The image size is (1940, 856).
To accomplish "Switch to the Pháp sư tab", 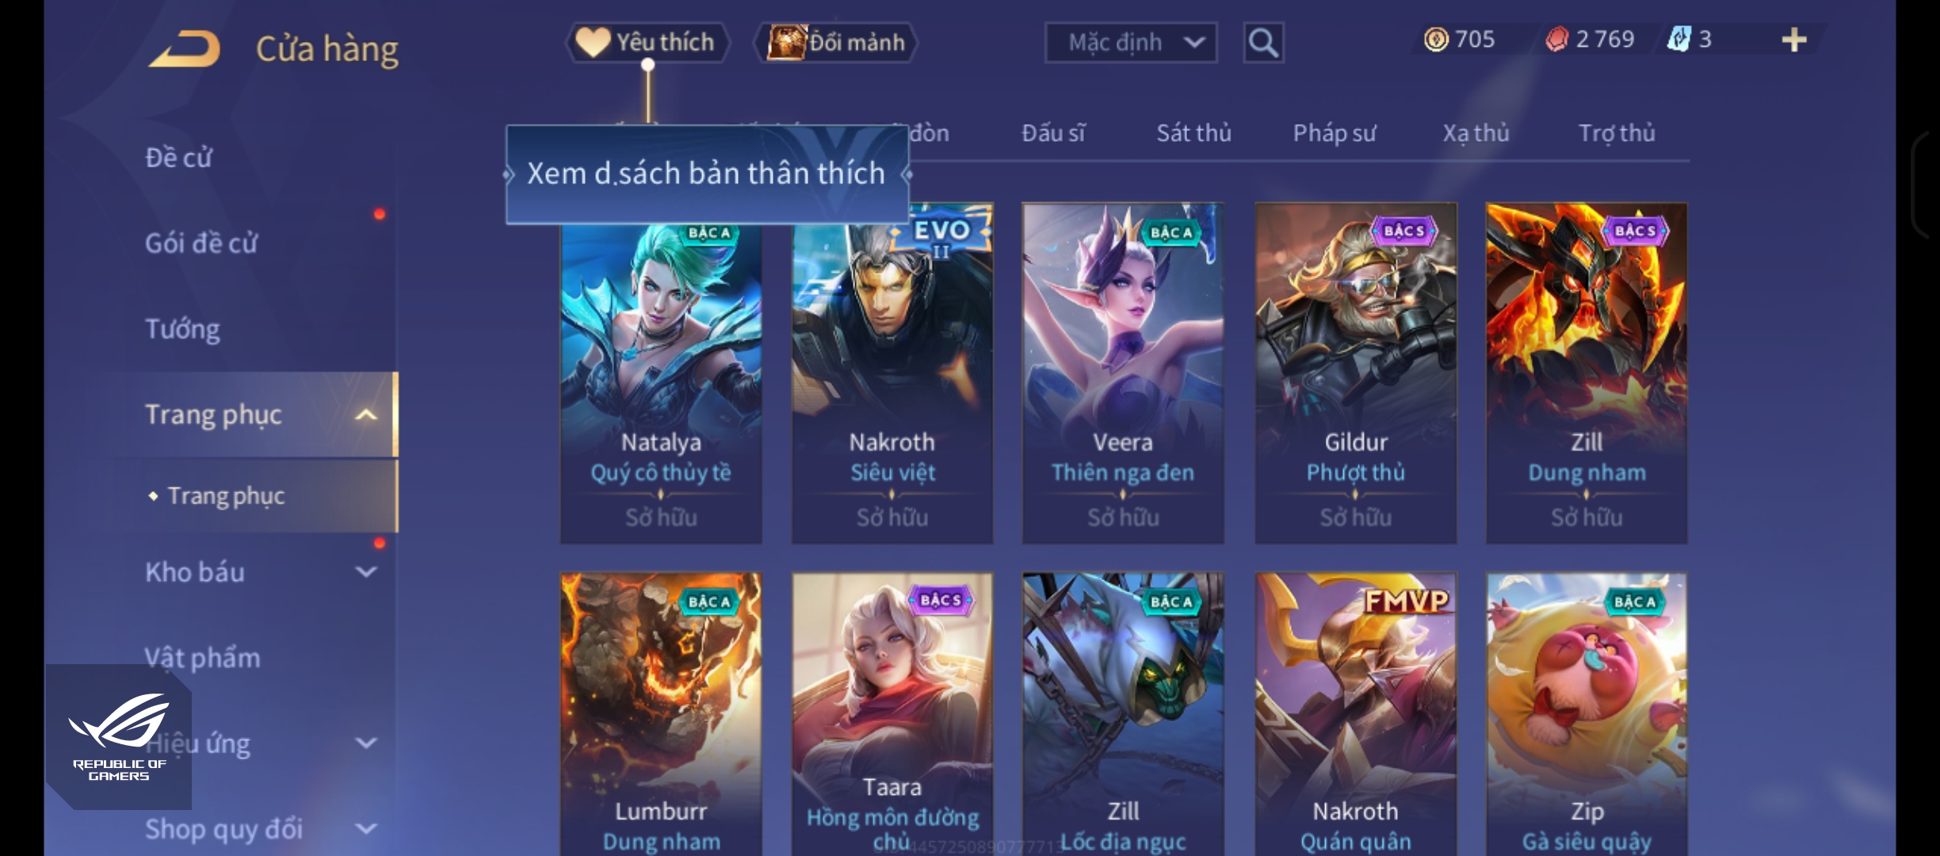I will pyautogui.click(x=1335, y=133).
